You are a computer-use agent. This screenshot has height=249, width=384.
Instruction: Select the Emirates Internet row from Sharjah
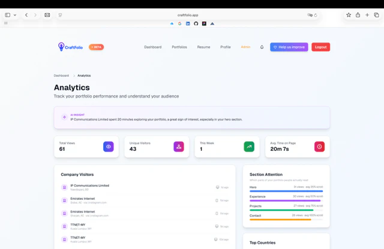(x=145, y=213)
